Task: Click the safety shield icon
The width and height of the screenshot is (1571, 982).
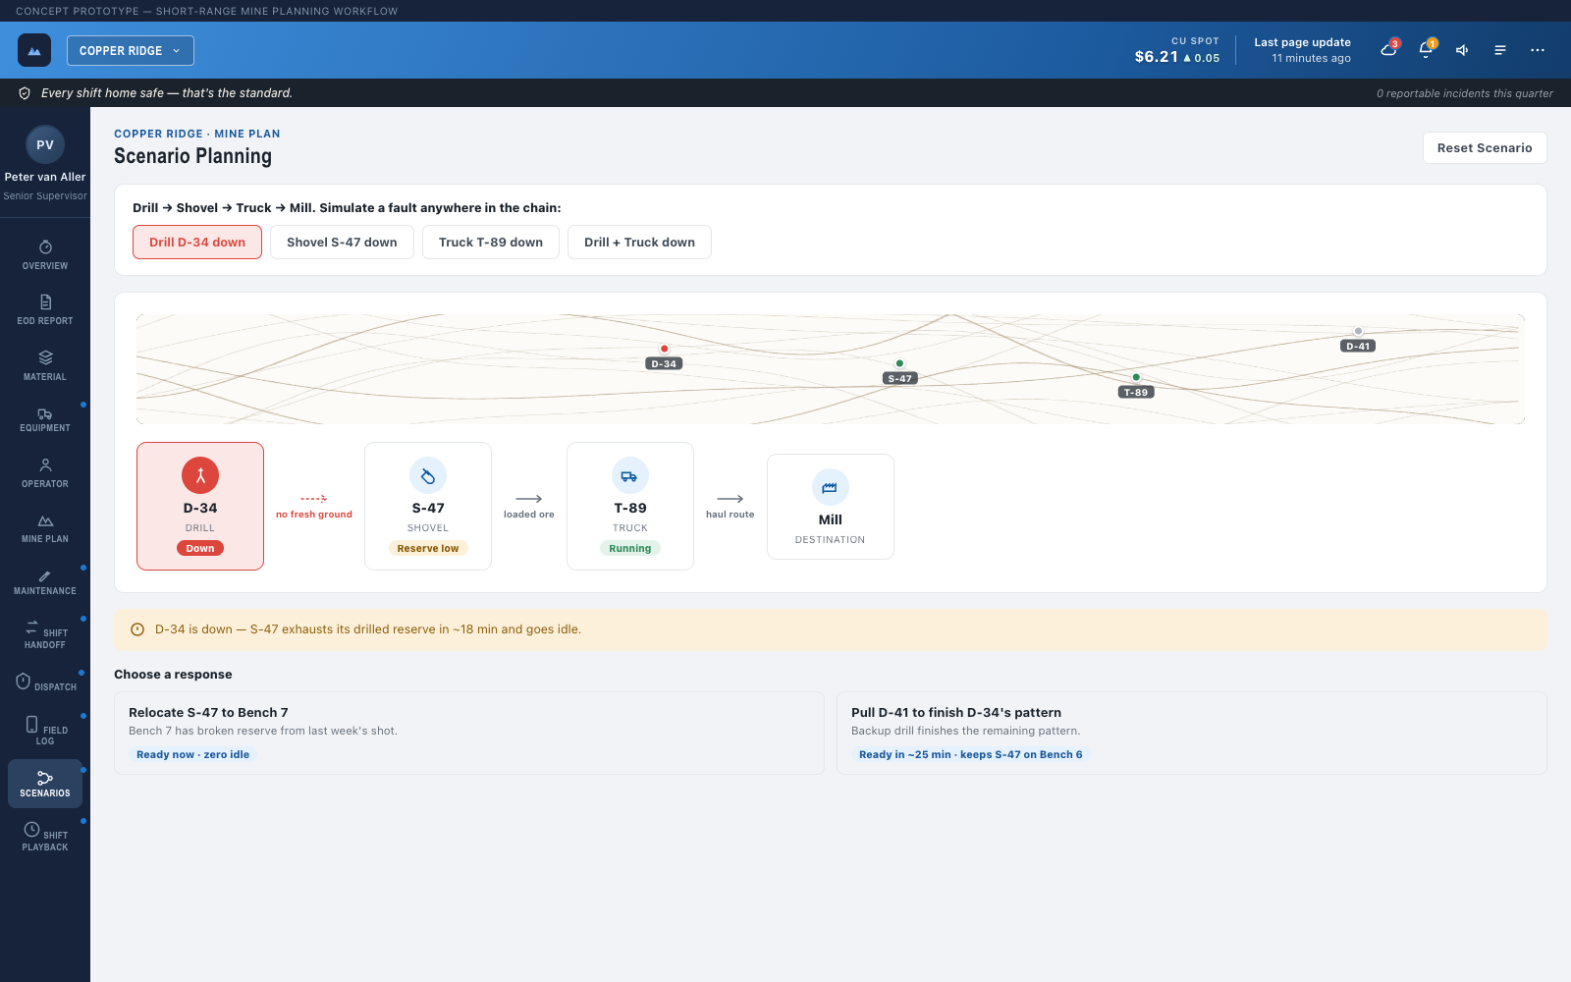Action: click(25, 93)
